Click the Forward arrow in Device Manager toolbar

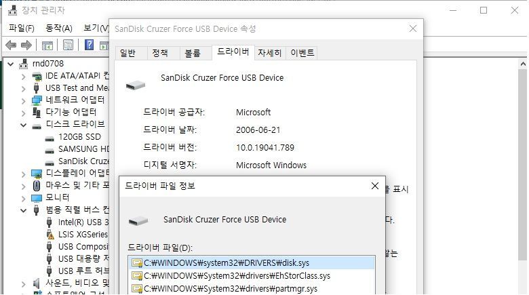point(26,45)
